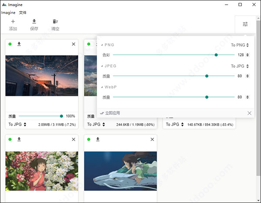The image size is (261, 203).
Task: Click 立即应用 apply now button
Action: pos(110,113)
